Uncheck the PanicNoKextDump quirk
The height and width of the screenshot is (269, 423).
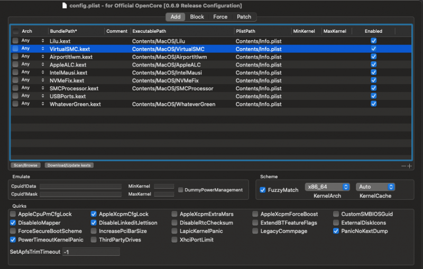click(336, 231)
